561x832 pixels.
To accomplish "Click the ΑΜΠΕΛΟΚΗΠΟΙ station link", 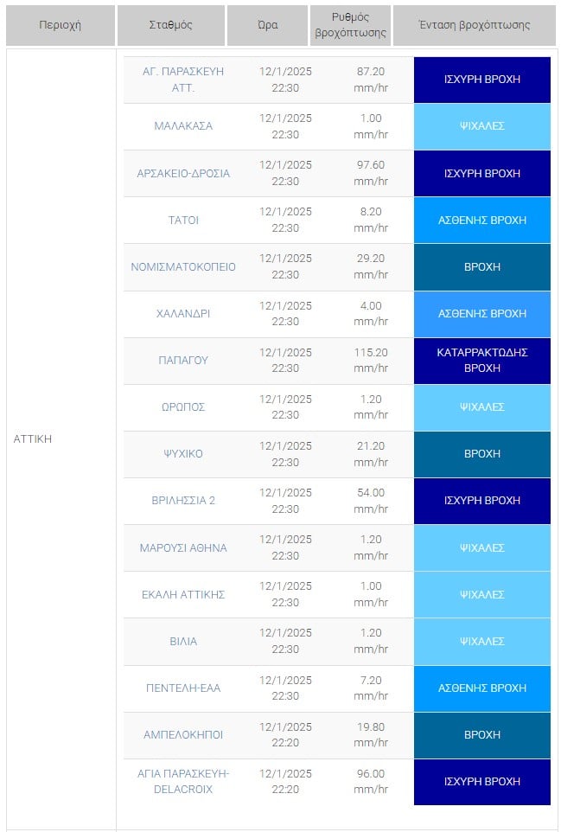I will [183, 735].
